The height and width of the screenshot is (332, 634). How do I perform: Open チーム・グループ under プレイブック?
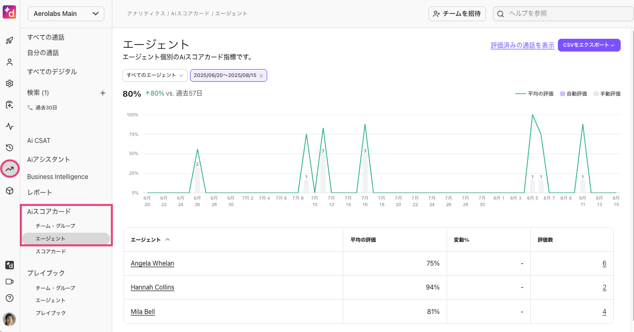(x=55, y=288)
